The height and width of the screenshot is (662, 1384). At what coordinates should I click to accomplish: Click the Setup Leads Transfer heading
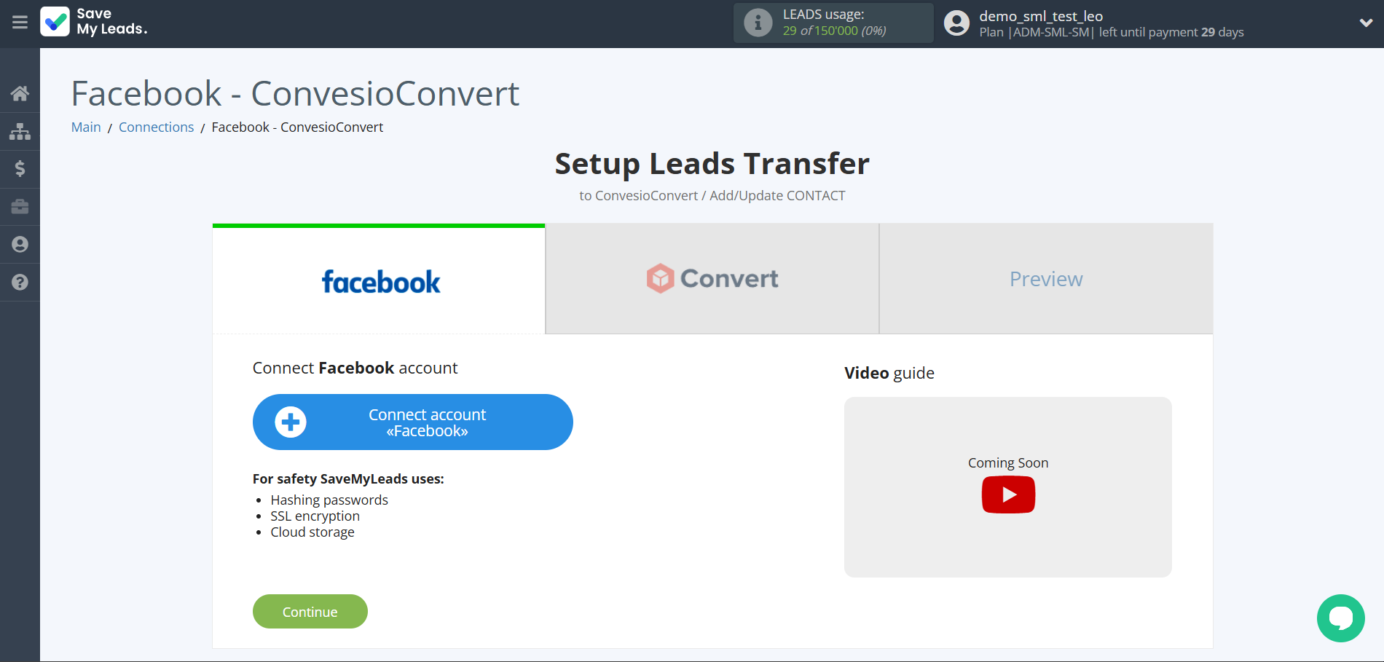click(712, 164)
